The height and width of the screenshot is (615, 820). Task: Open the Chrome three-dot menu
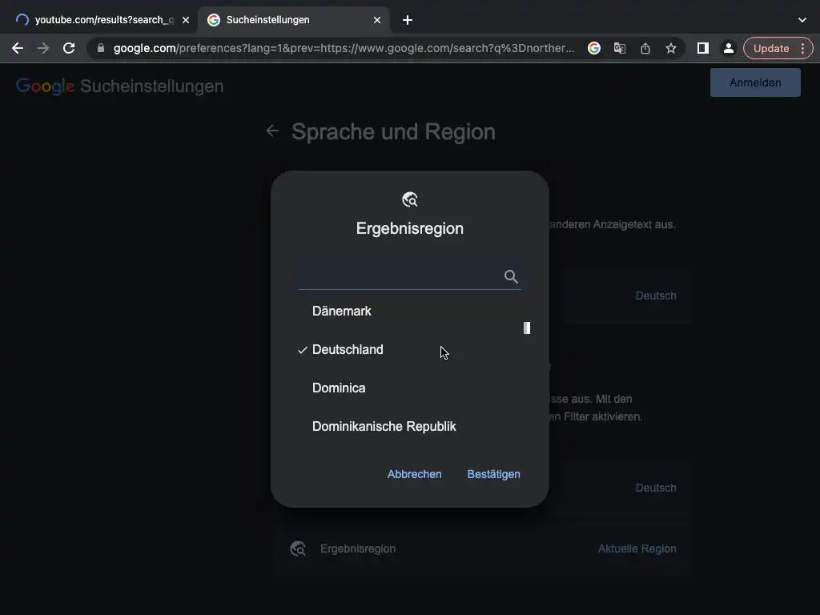coord(802,48)
